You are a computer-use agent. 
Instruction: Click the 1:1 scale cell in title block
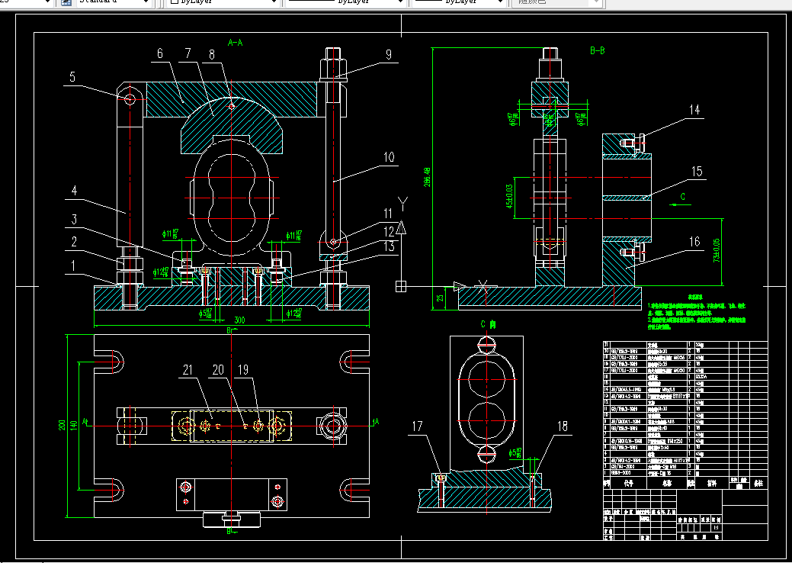coord(716,527)
